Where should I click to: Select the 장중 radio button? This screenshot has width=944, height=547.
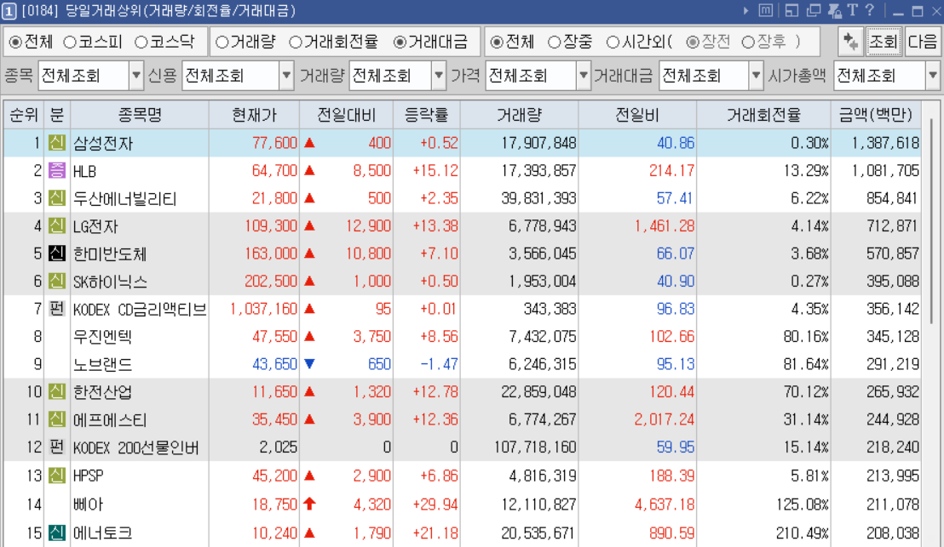[x=555, y=42]
